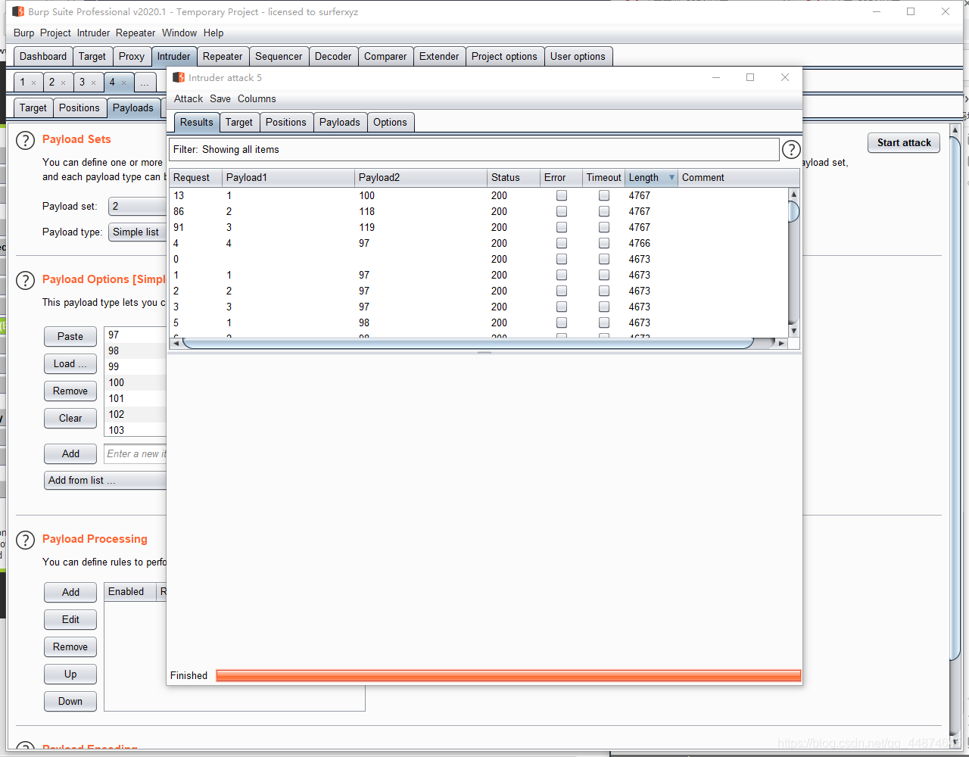Click the Length column sort arrow
Viewport: 969px width, 757px height.
tap(671, 178)
